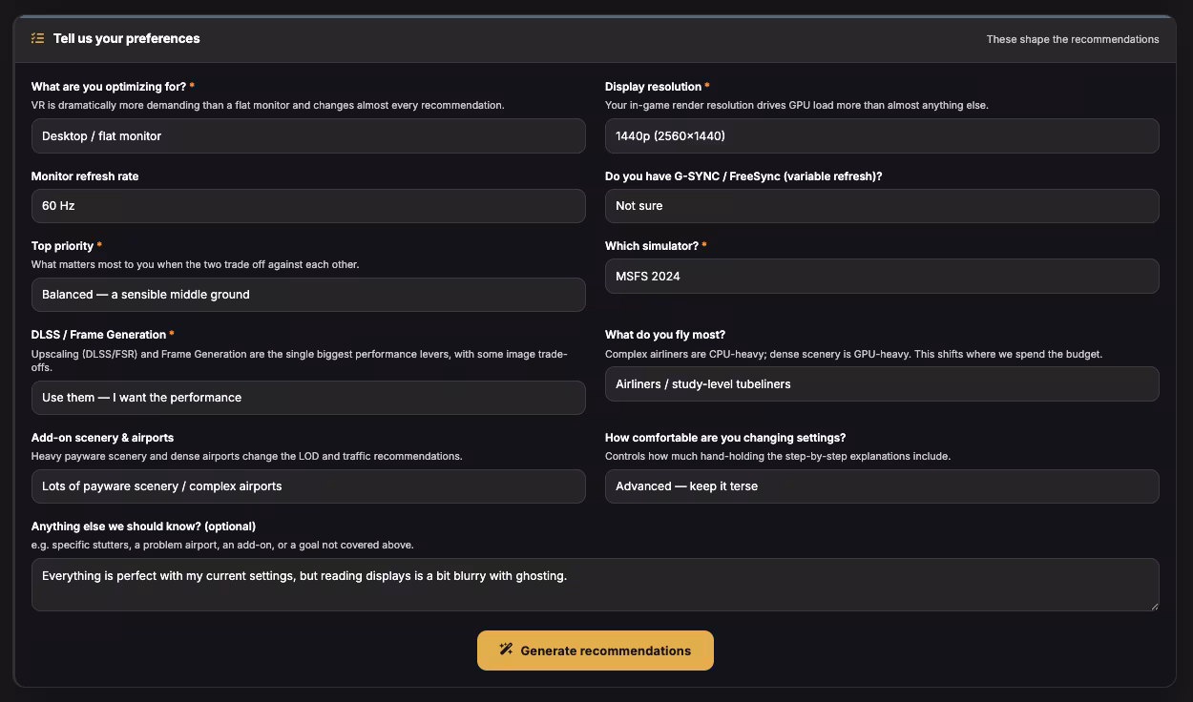
Task: Open the settings comfort level dropdown
Action: click(x=882, y=486)
